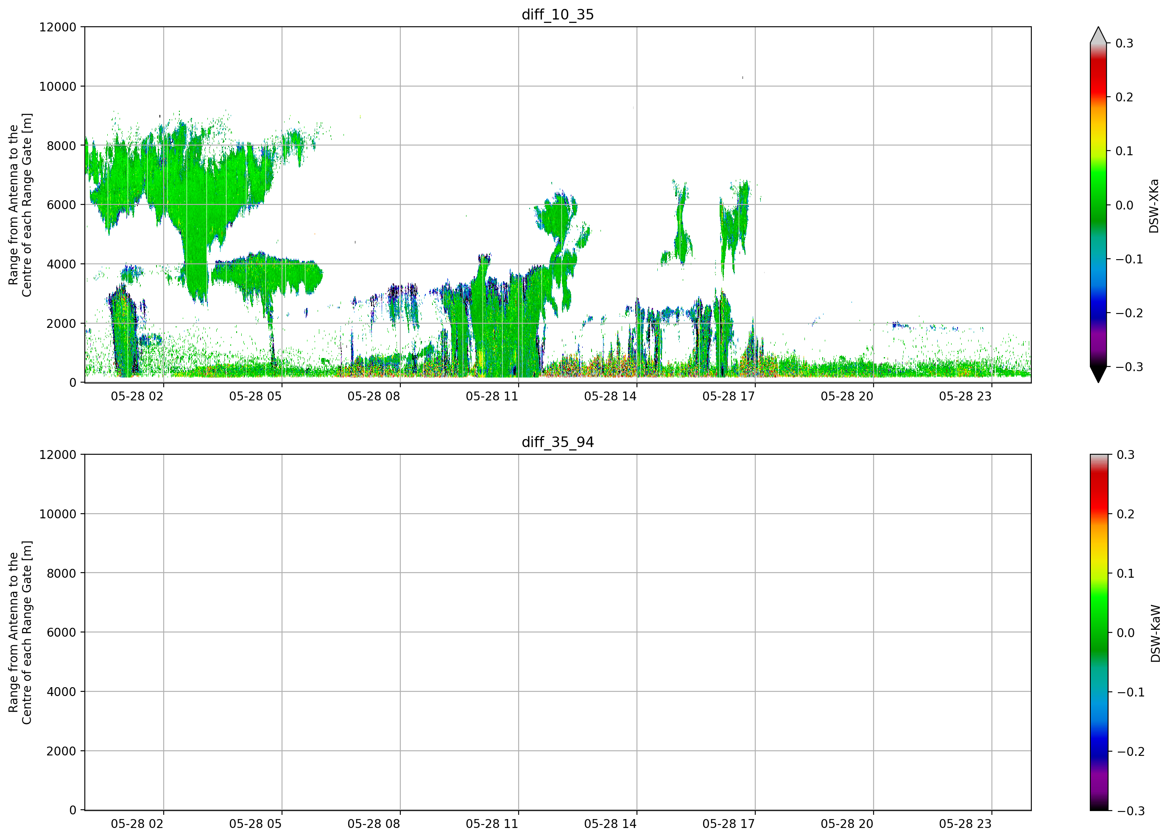Click the 2000 y-axis tick on bottom plot

pos(61,751)
